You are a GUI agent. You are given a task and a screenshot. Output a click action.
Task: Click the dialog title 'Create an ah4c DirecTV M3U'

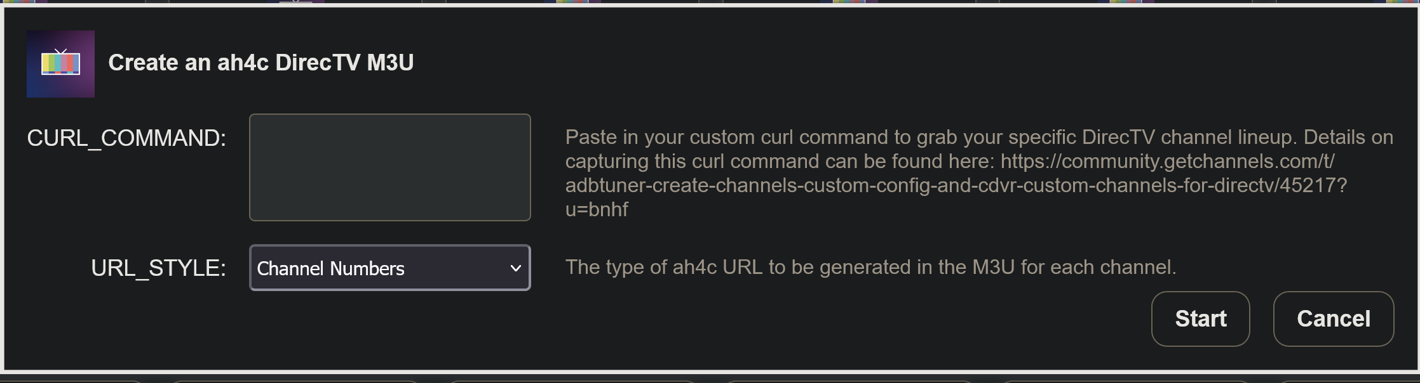(260, 63)
